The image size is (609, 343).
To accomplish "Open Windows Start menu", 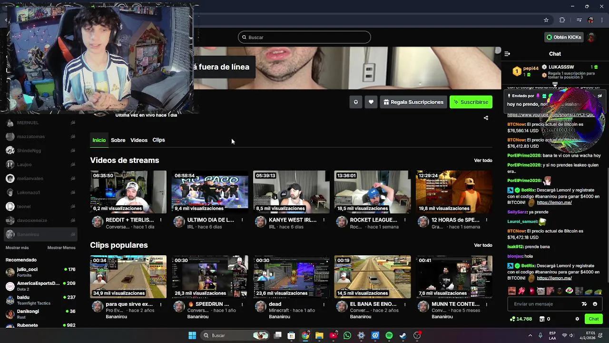I will tap(192, 335).
